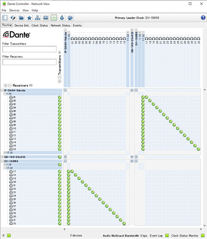Image resolution: width=207 pixels, height=239 pixels.
Task: Click the P status green indicator
Action: pyautogui.click(x=9, y=235)
